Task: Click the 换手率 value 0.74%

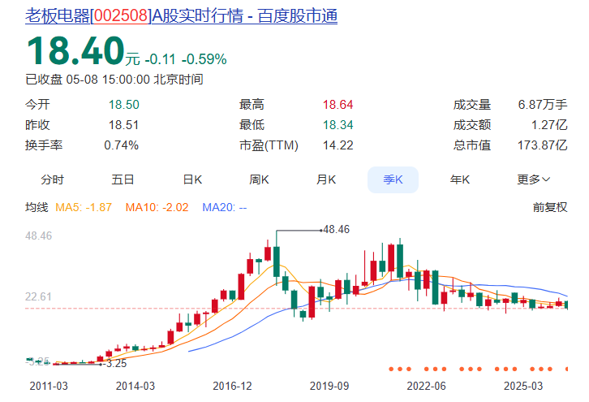Action: pos(122,145)
